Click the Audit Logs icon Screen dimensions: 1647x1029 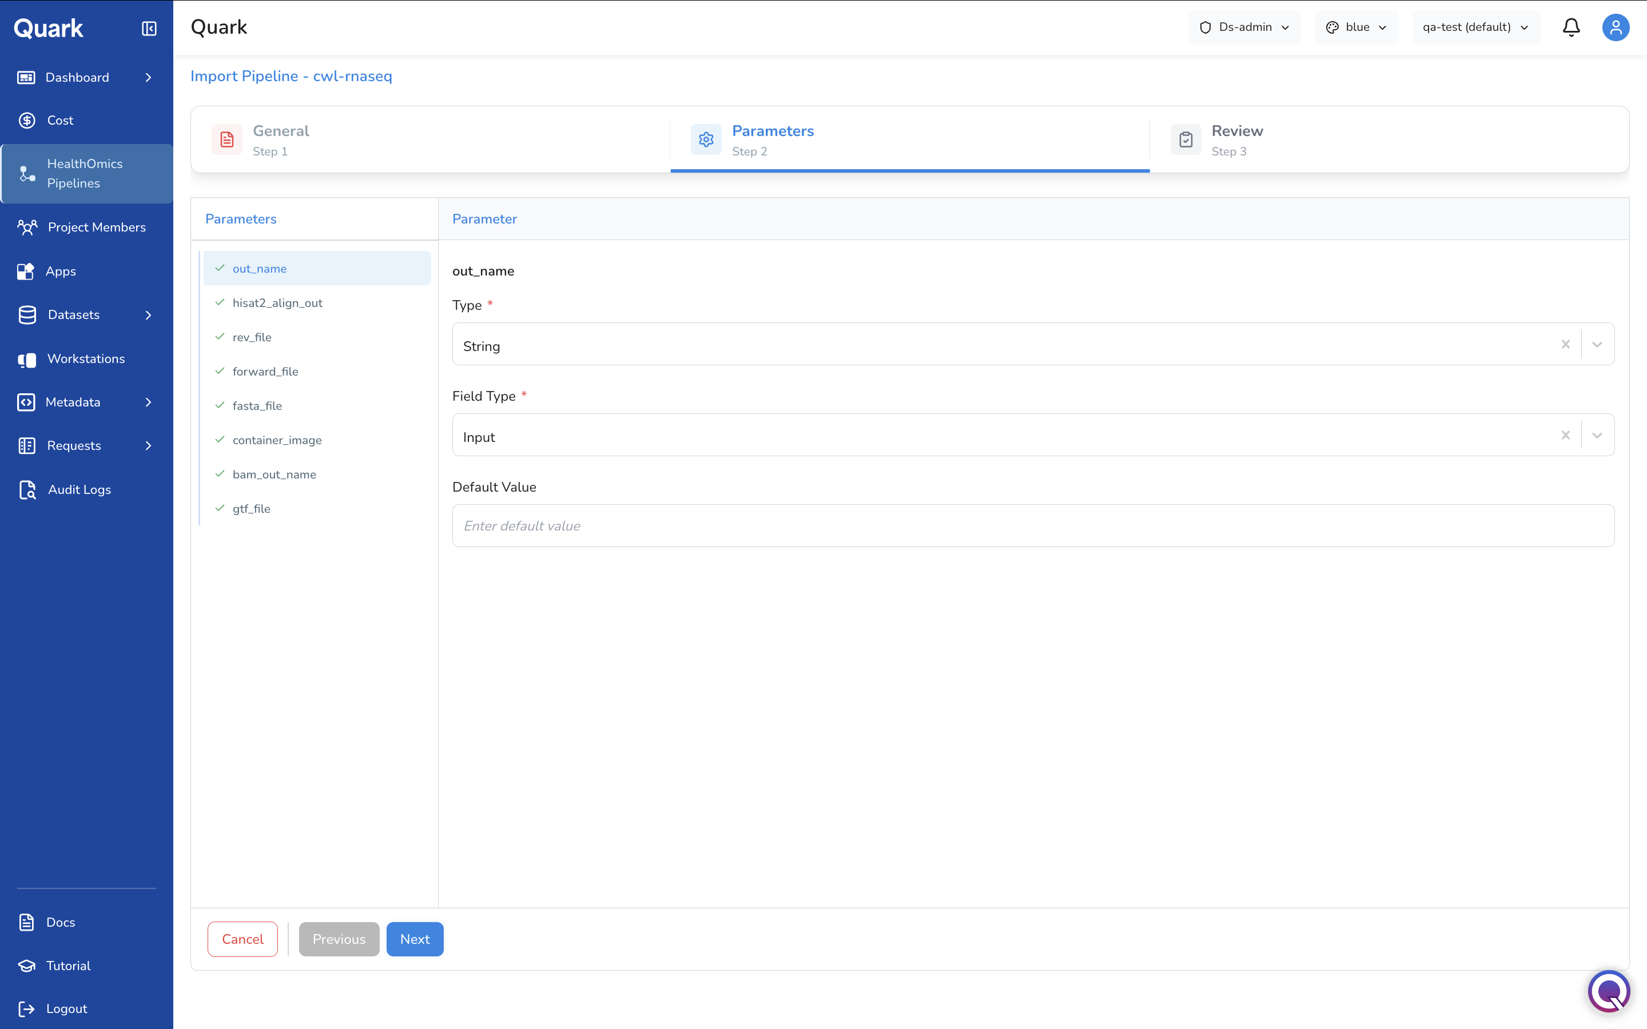pyautogui.click(x=27, y=489)
